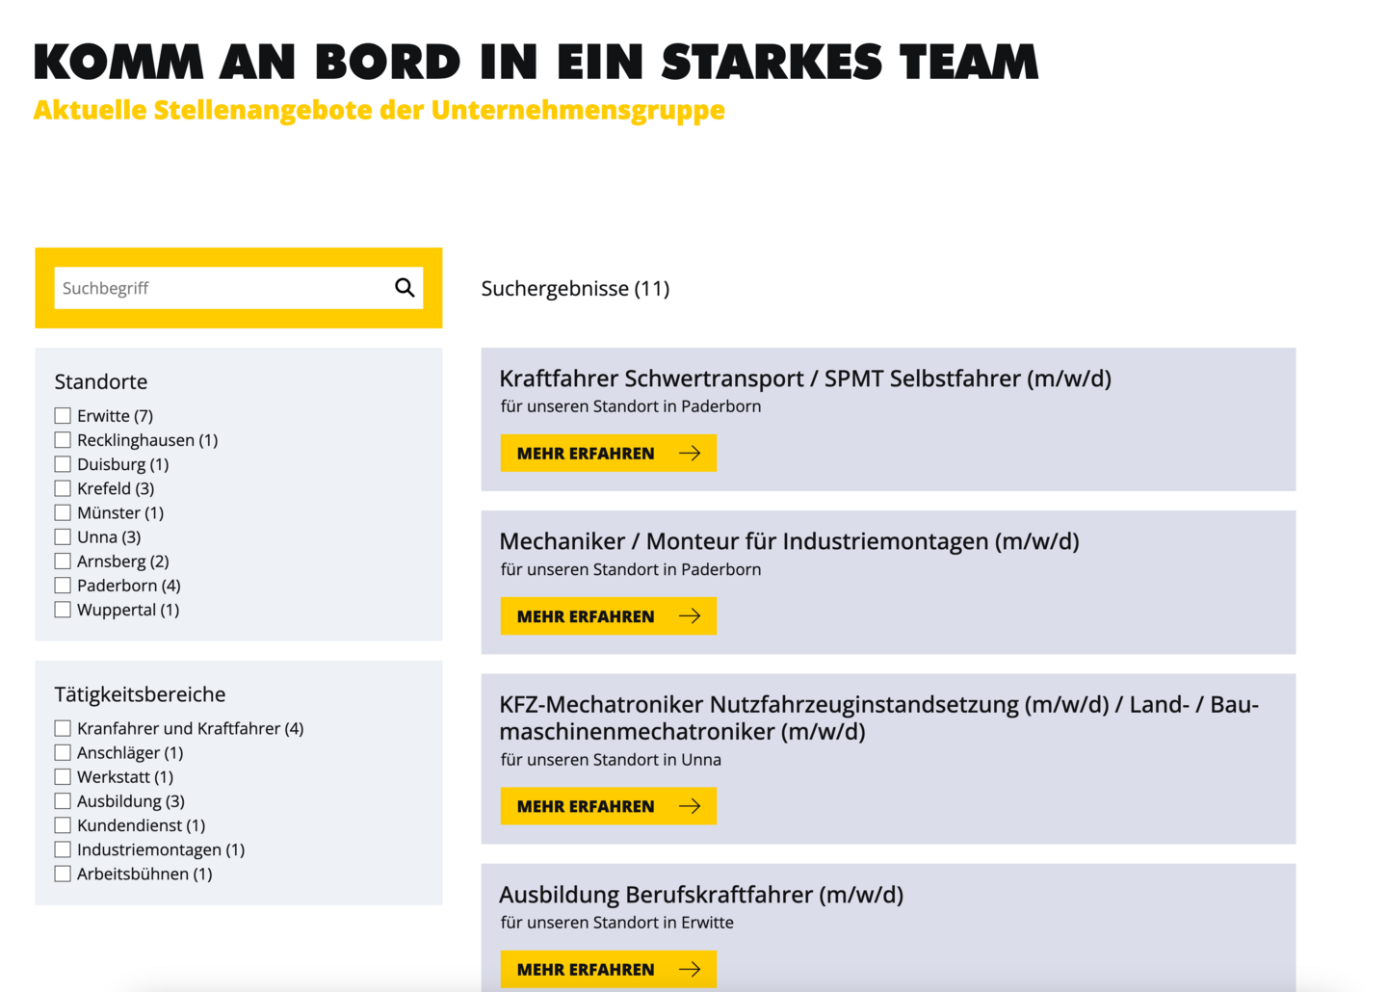
Task: Toggle the Werkstatt category filter
Action: coord(63,777)
